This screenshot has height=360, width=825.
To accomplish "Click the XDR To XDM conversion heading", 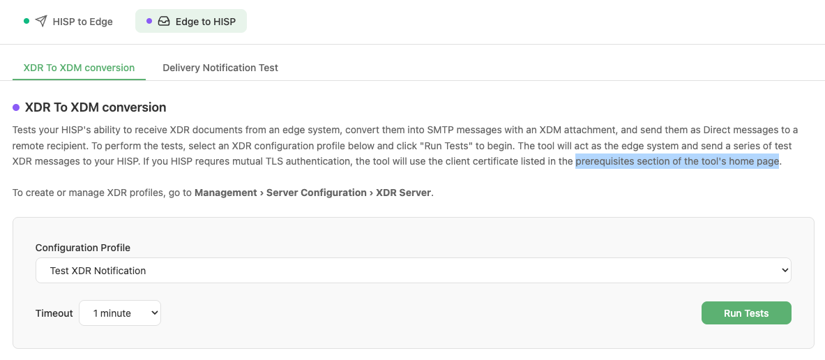I will 96,107.
